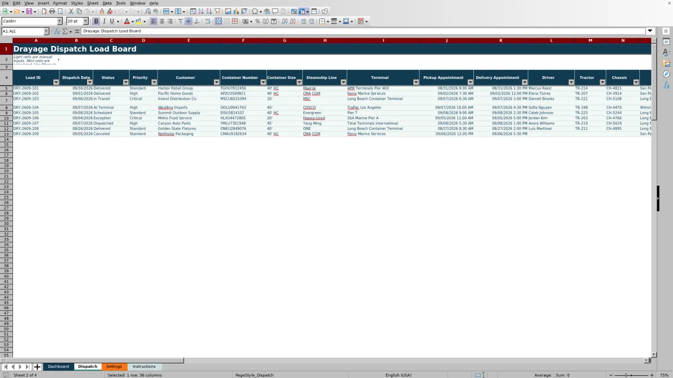Image resolution: width=673 pixels, height=378 pixels.
Task: Open Priority column filter dropdown
Action: click(x=154, y=82)
